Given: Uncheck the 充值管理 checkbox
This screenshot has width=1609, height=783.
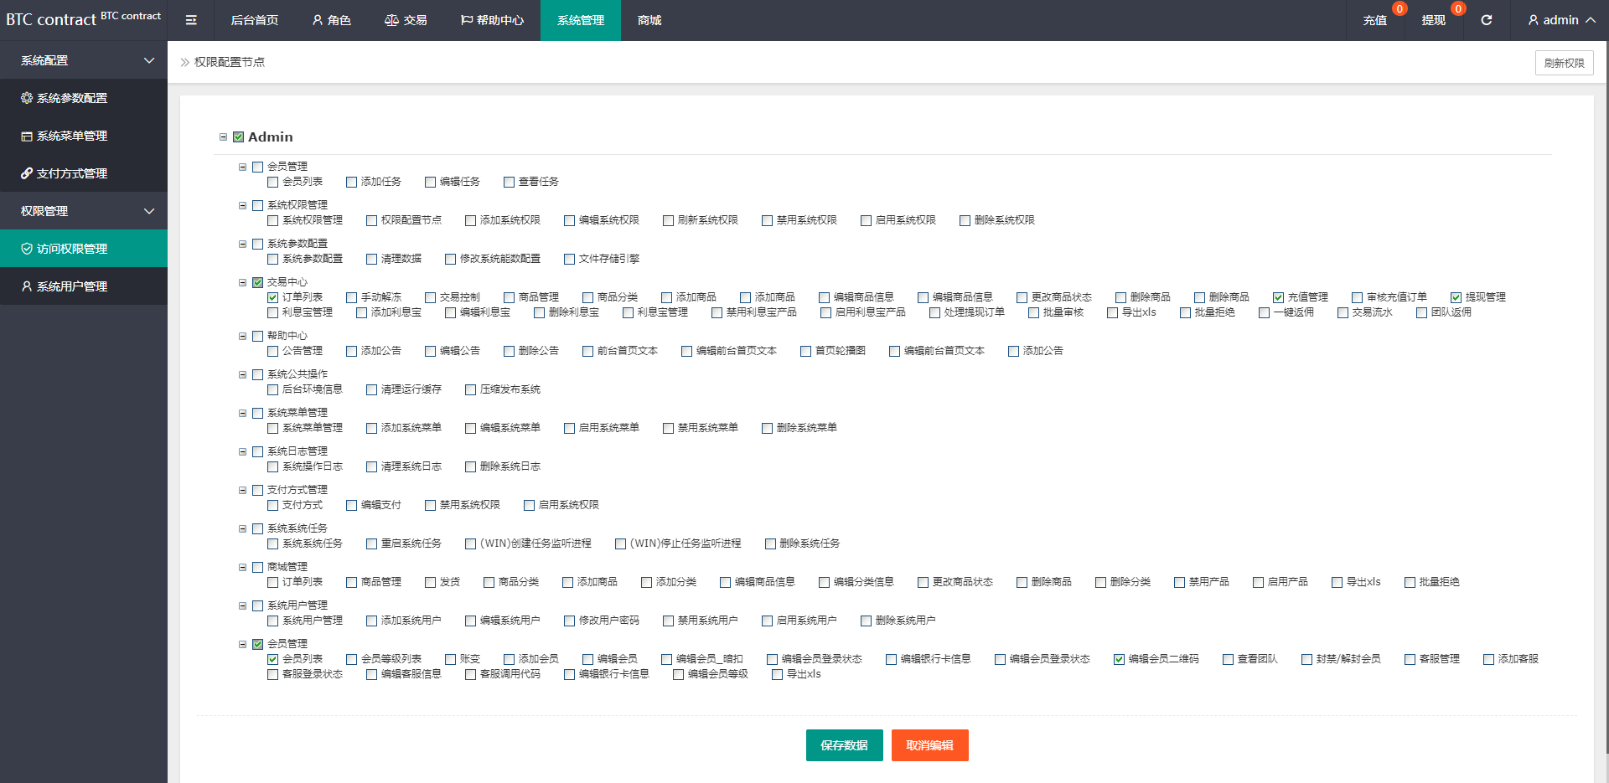Looking at the screenshot, I should (x=1278, y=297).
